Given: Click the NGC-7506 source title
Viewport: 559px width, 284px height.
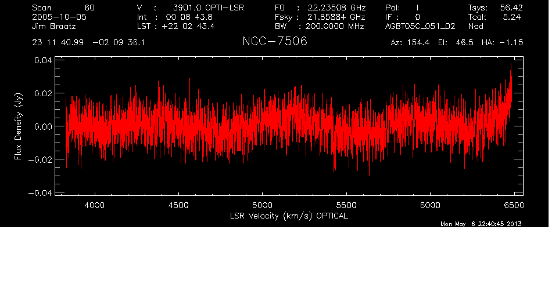Looking at the screenshot, I should (275, 41).
